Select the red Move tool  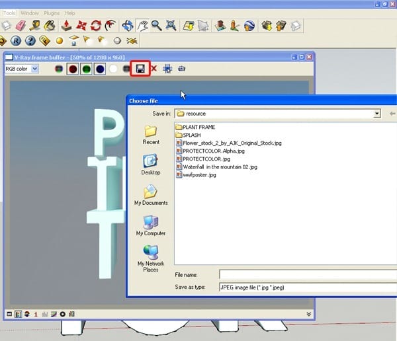pyautogui.click(x=81, y=26)
